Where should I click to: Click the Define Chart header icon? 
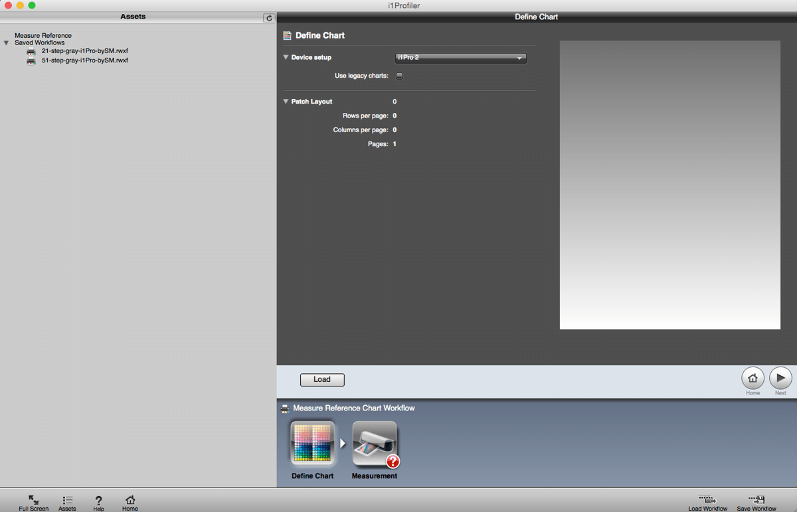288,36
